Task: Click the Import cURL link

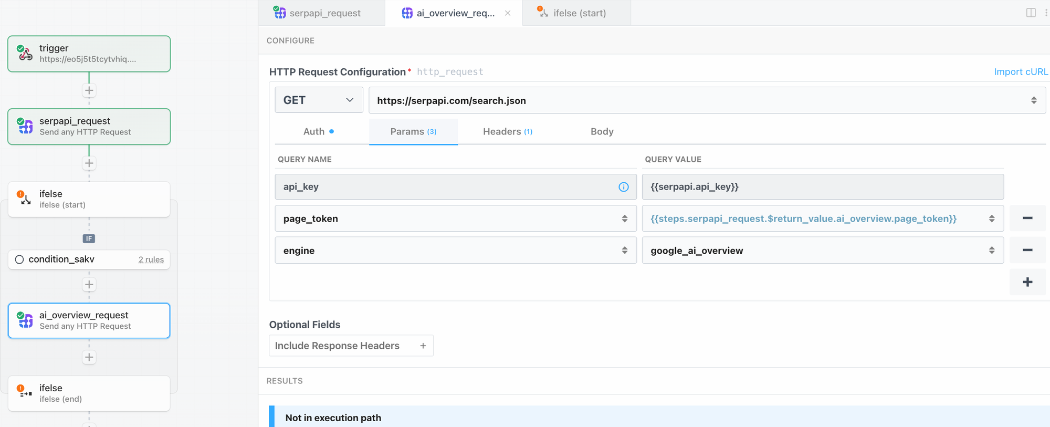Action: 1020,72
